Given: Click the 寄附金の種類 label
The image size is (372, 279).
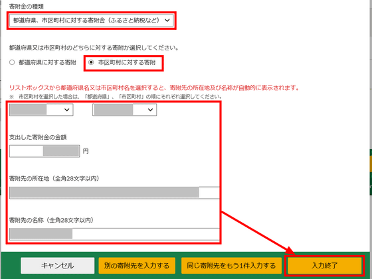Looking at the screenshot, I should pos(27,7).
